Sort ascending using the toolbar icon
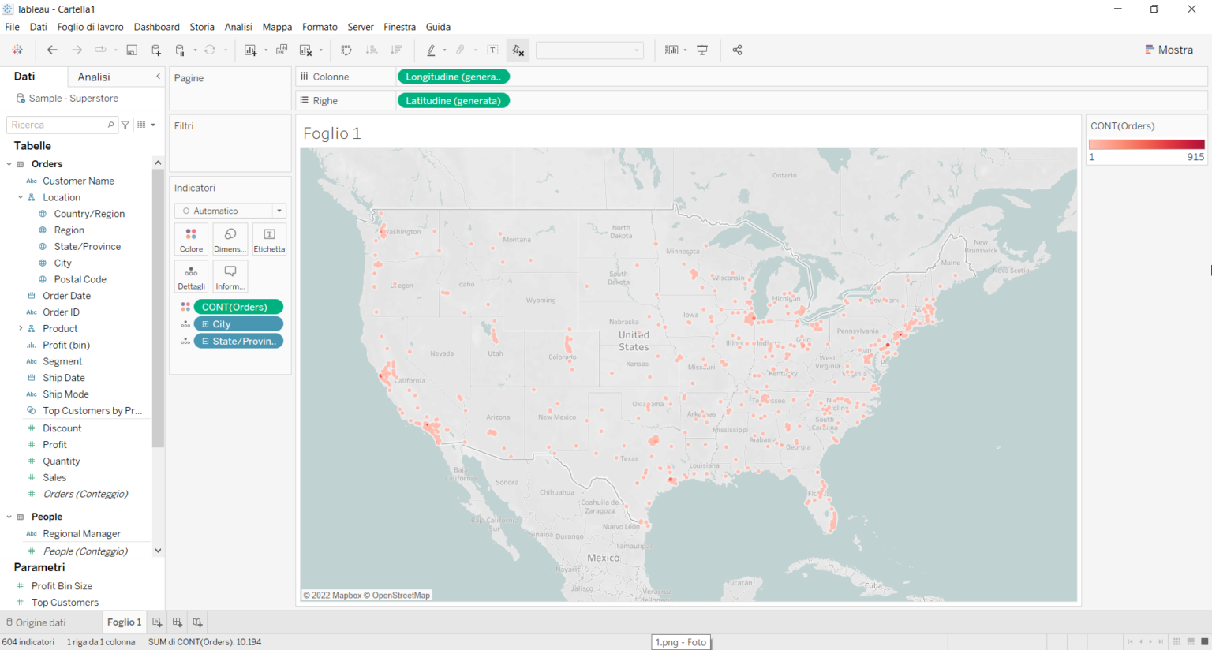 pos(372,50)
